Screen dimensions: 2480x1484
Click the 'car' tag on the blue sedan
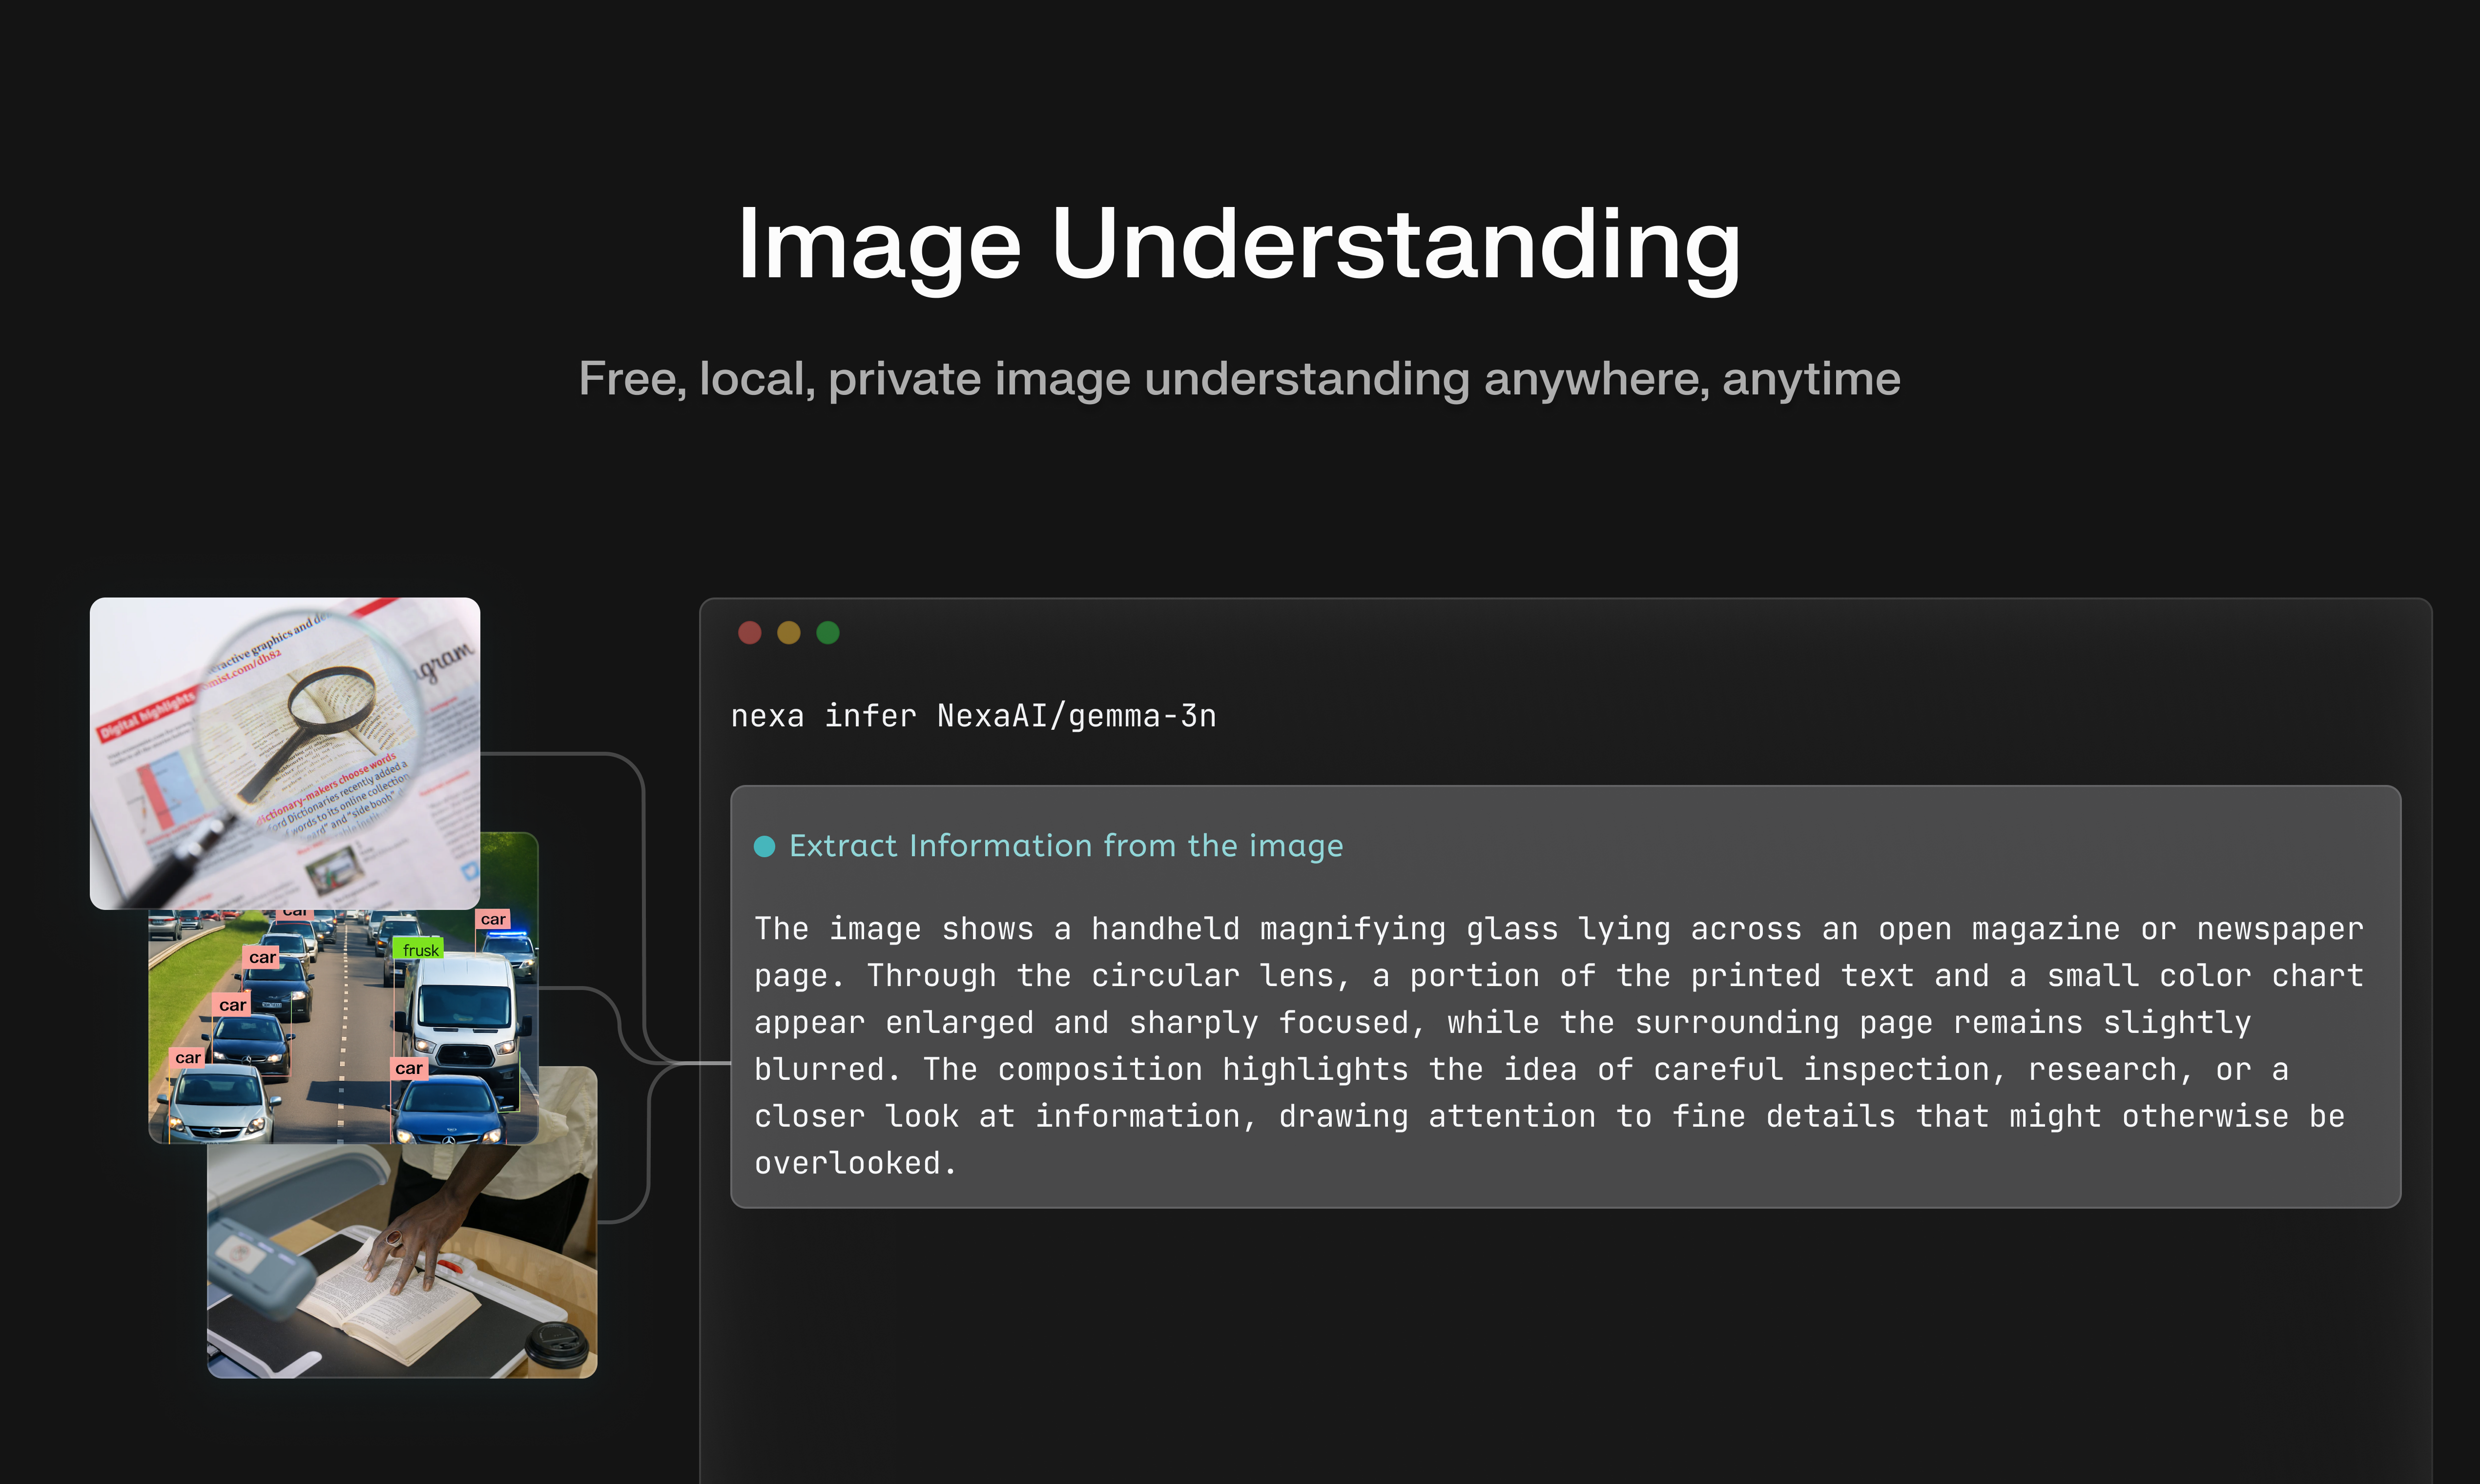(411, 1068)
